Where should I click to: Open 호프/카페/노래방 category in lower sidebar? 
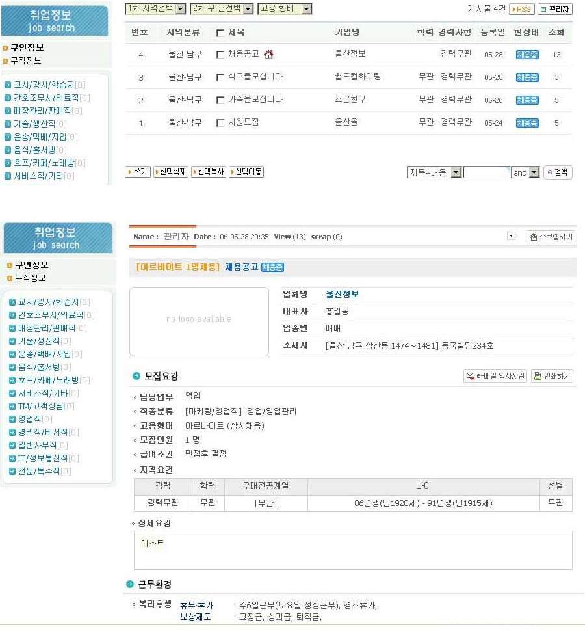tap(49, 380)
